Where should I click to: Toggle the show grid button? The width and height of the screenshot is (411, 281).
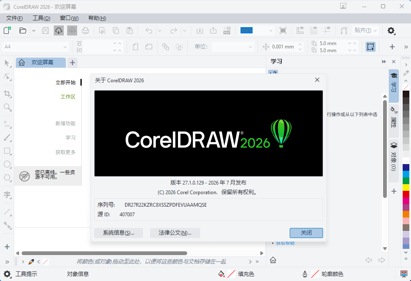tap(313, 30)
